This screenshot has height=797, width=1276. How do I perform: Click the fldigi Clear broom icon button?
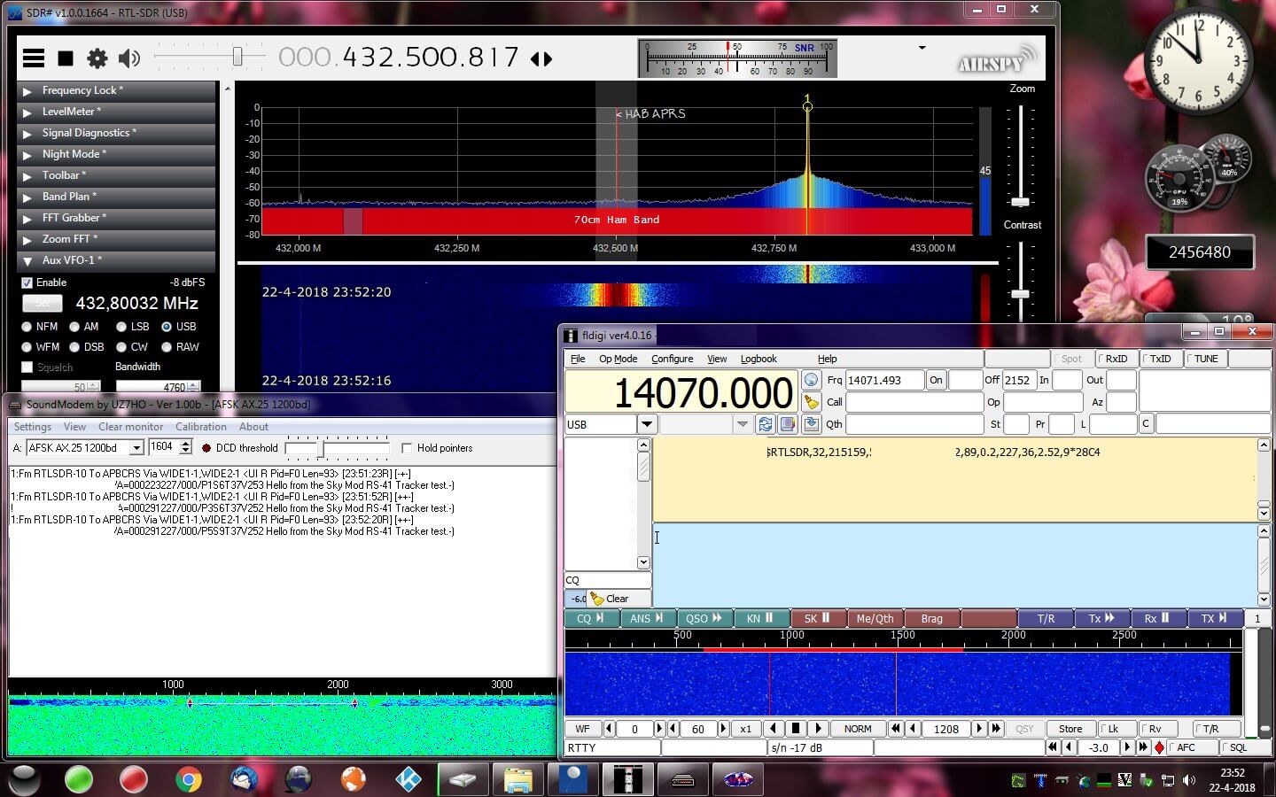click(x=610, y=599)
